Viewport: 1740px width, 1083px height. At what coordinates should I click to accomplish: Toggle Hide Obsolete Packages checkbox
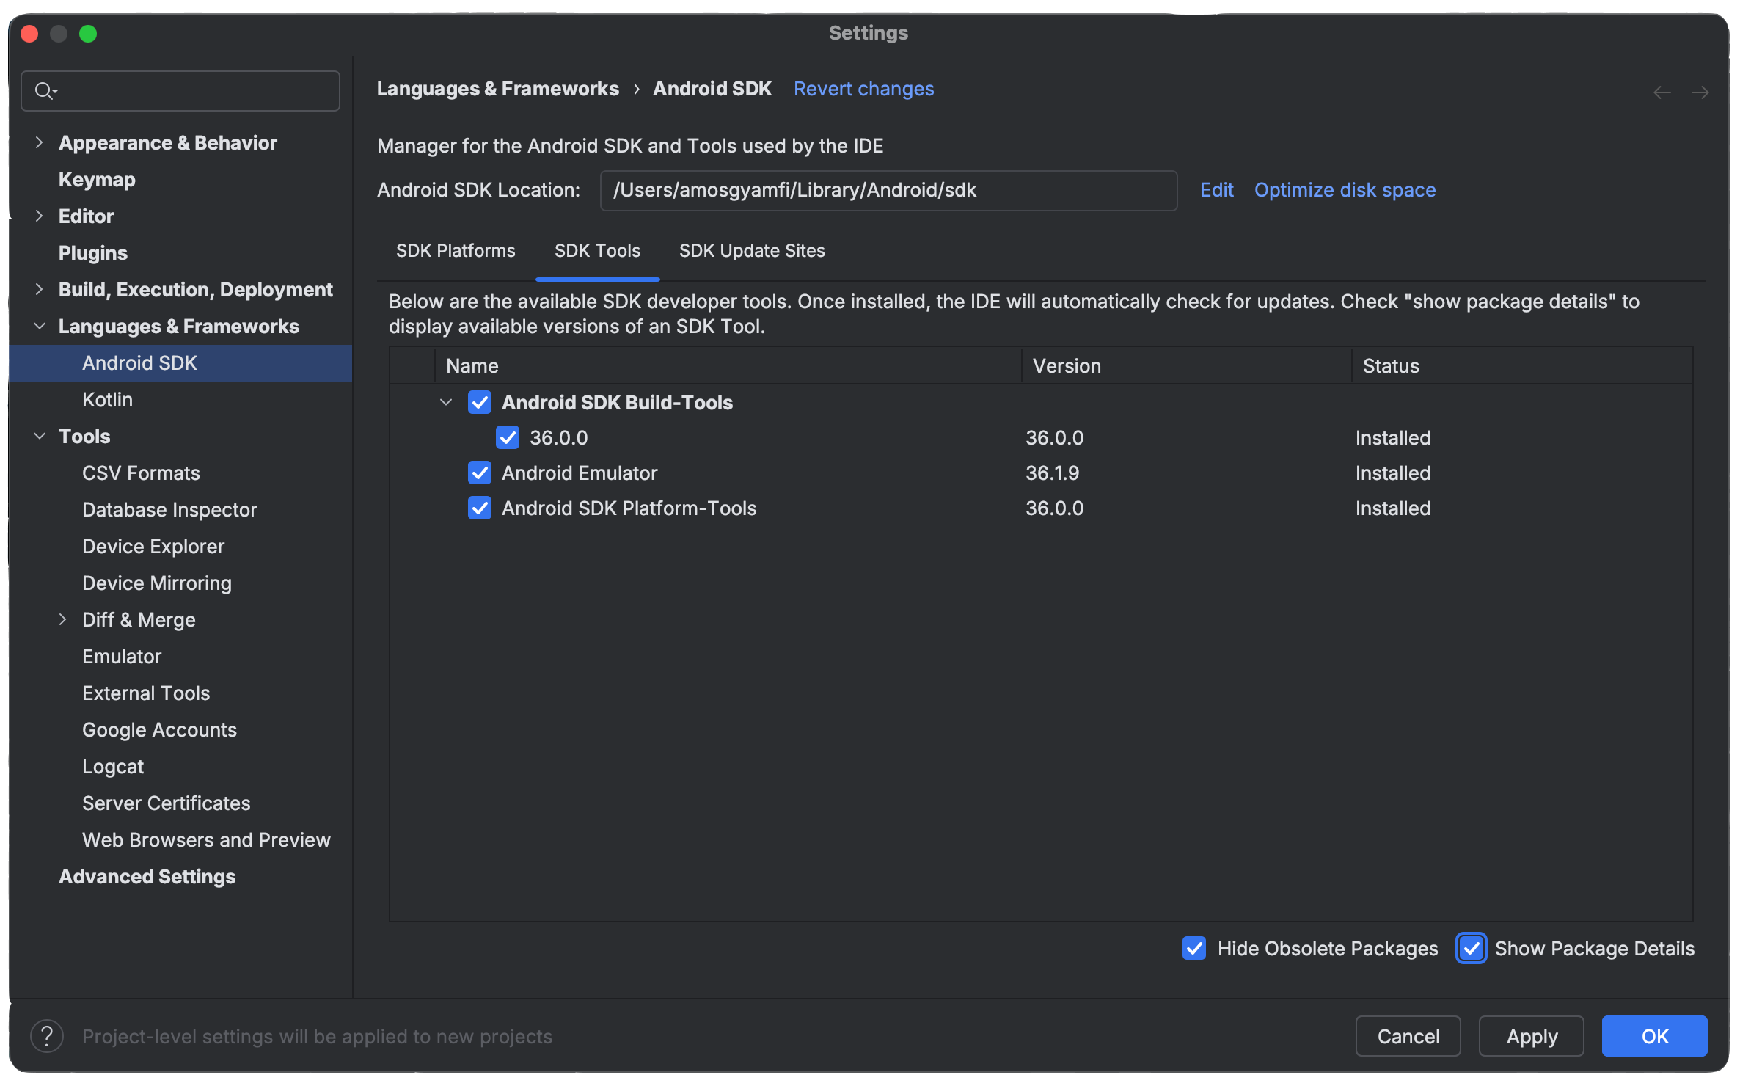(x=1194, y=948)
